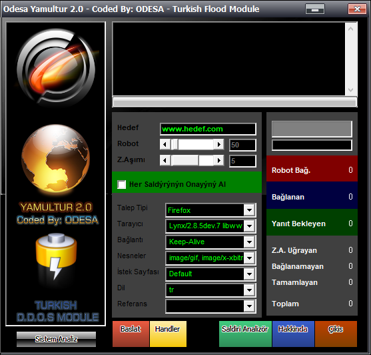Open the green Saldiri Analizör button

[x=245, y=334]
